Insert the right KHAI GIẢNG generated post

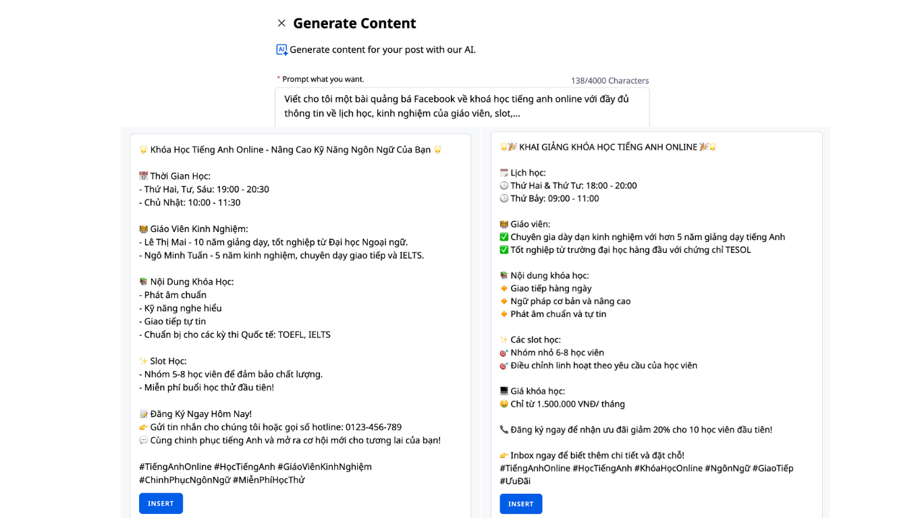(x=520, y=504)
